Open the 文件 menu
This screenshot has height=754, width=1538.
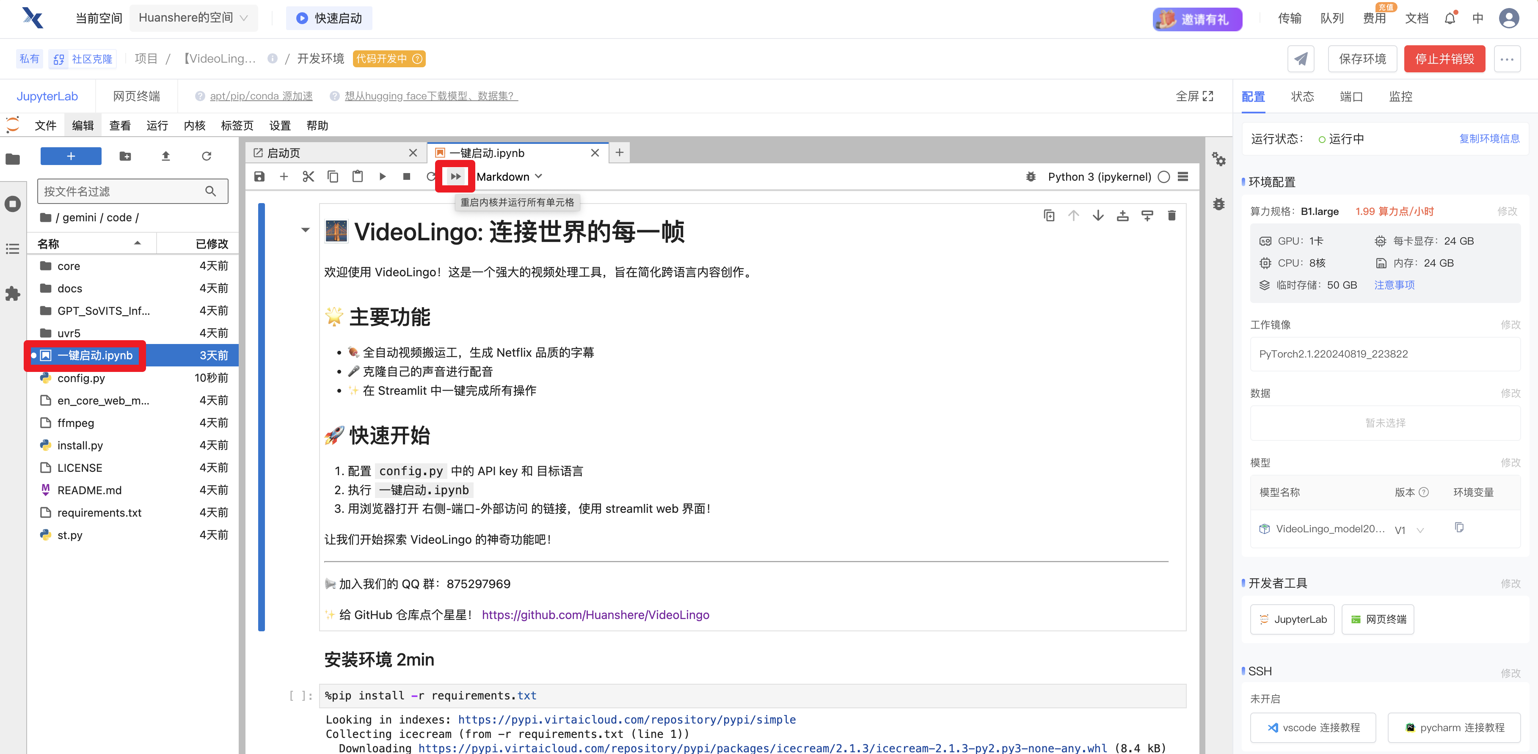point(45,125)
